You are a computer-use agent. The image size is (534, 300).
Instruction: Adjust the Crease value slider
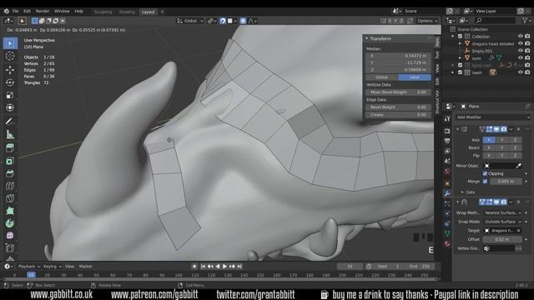pos(398,115)
